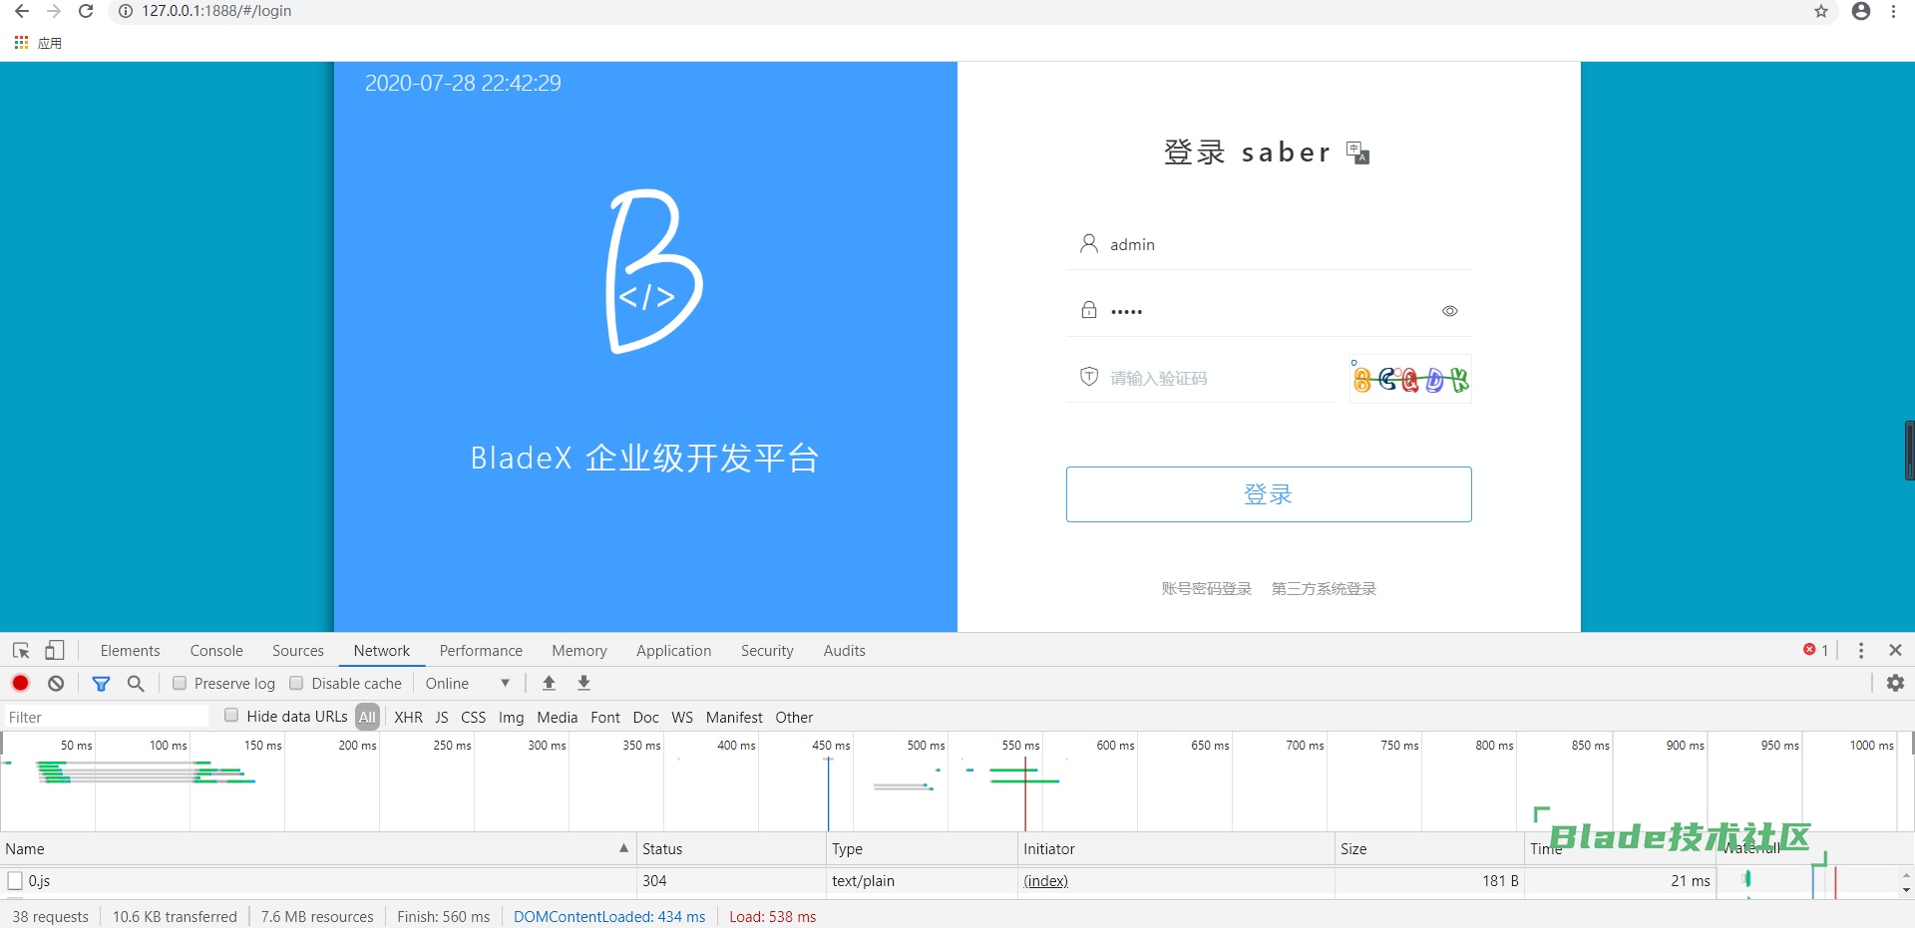Filter requests by XHR
The height and width of the screenshot is (928, 1915).
click(x=408, y=717)
